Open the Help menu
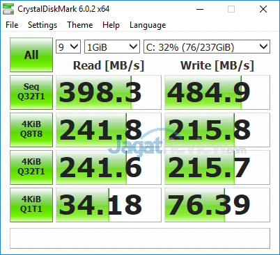The width and height of the screenshot is (280, 255). point(111,25)
